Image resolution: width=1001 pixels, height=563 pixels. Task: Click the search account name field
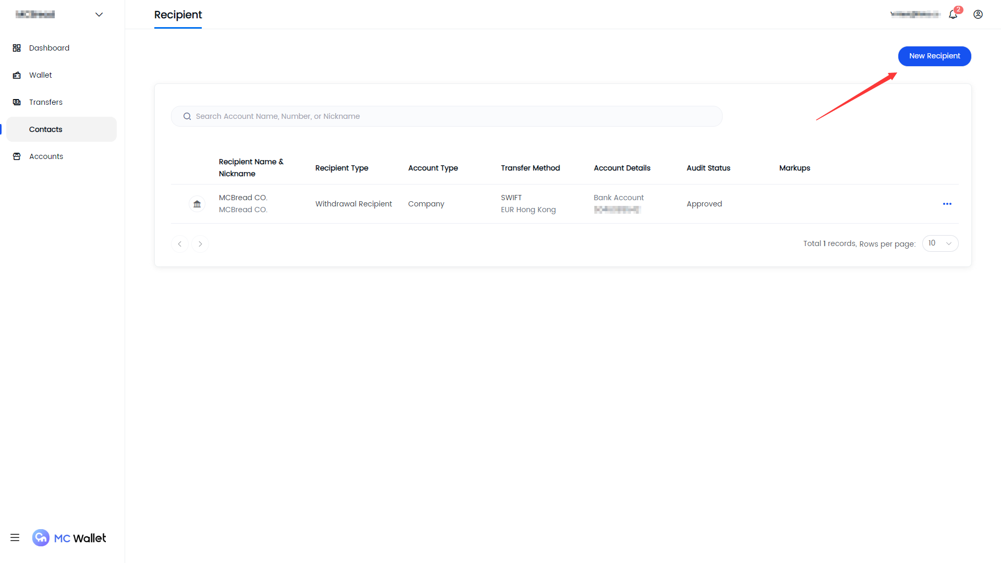[447, 116]
